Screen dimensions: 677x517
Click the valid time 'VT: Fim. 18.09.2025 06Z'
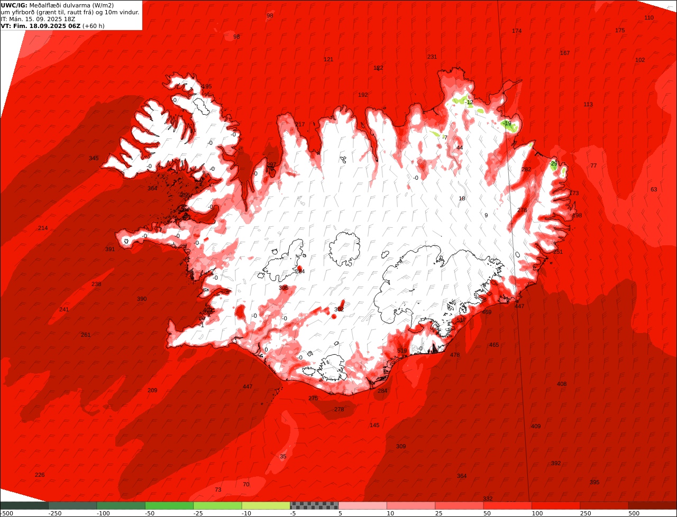(x=41, y=26)
